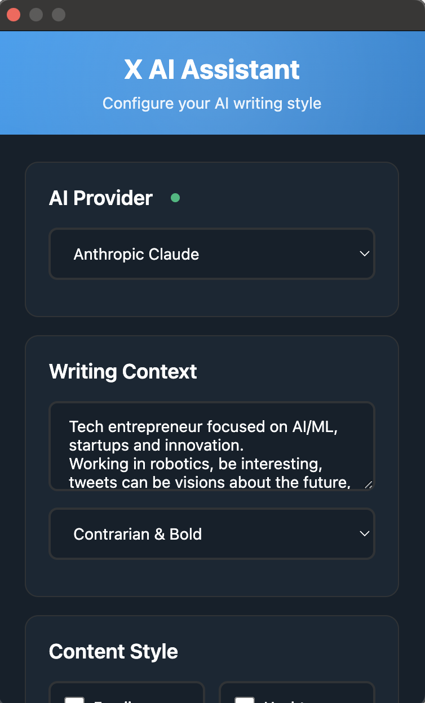Image resolution: width=425 pixels, height=703 pixels.
Task: Click the gray maximize window button
Action: point(58,15)
